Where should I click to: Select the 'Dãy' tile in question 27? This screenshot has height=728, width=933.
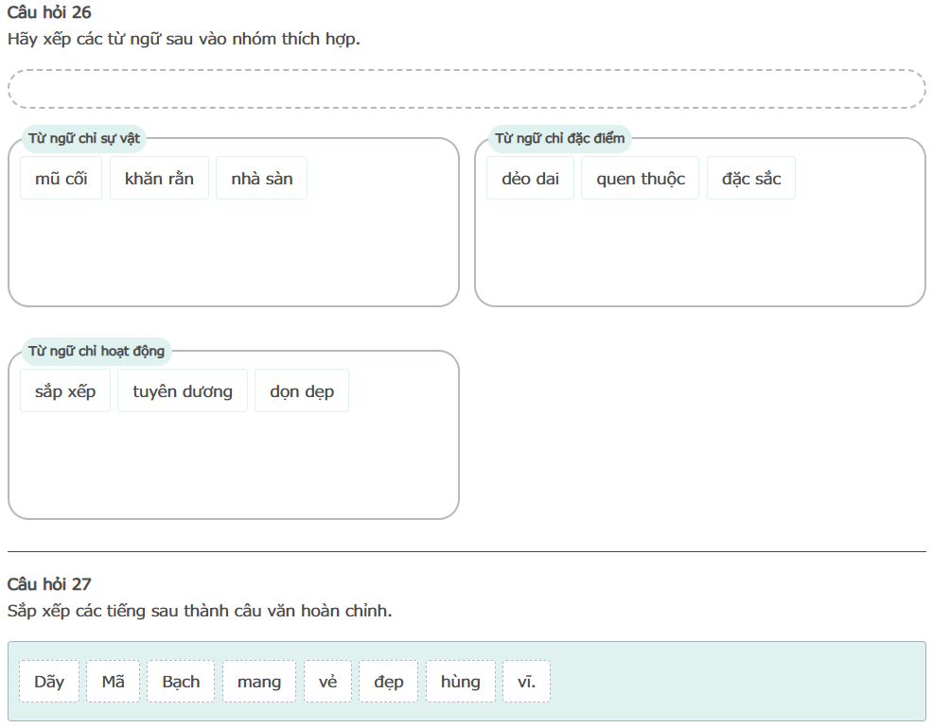49,682
